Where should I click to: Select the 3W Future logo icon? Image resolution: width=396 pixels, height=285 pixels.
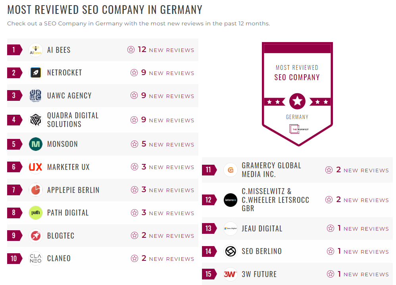[x=230, y=274]
